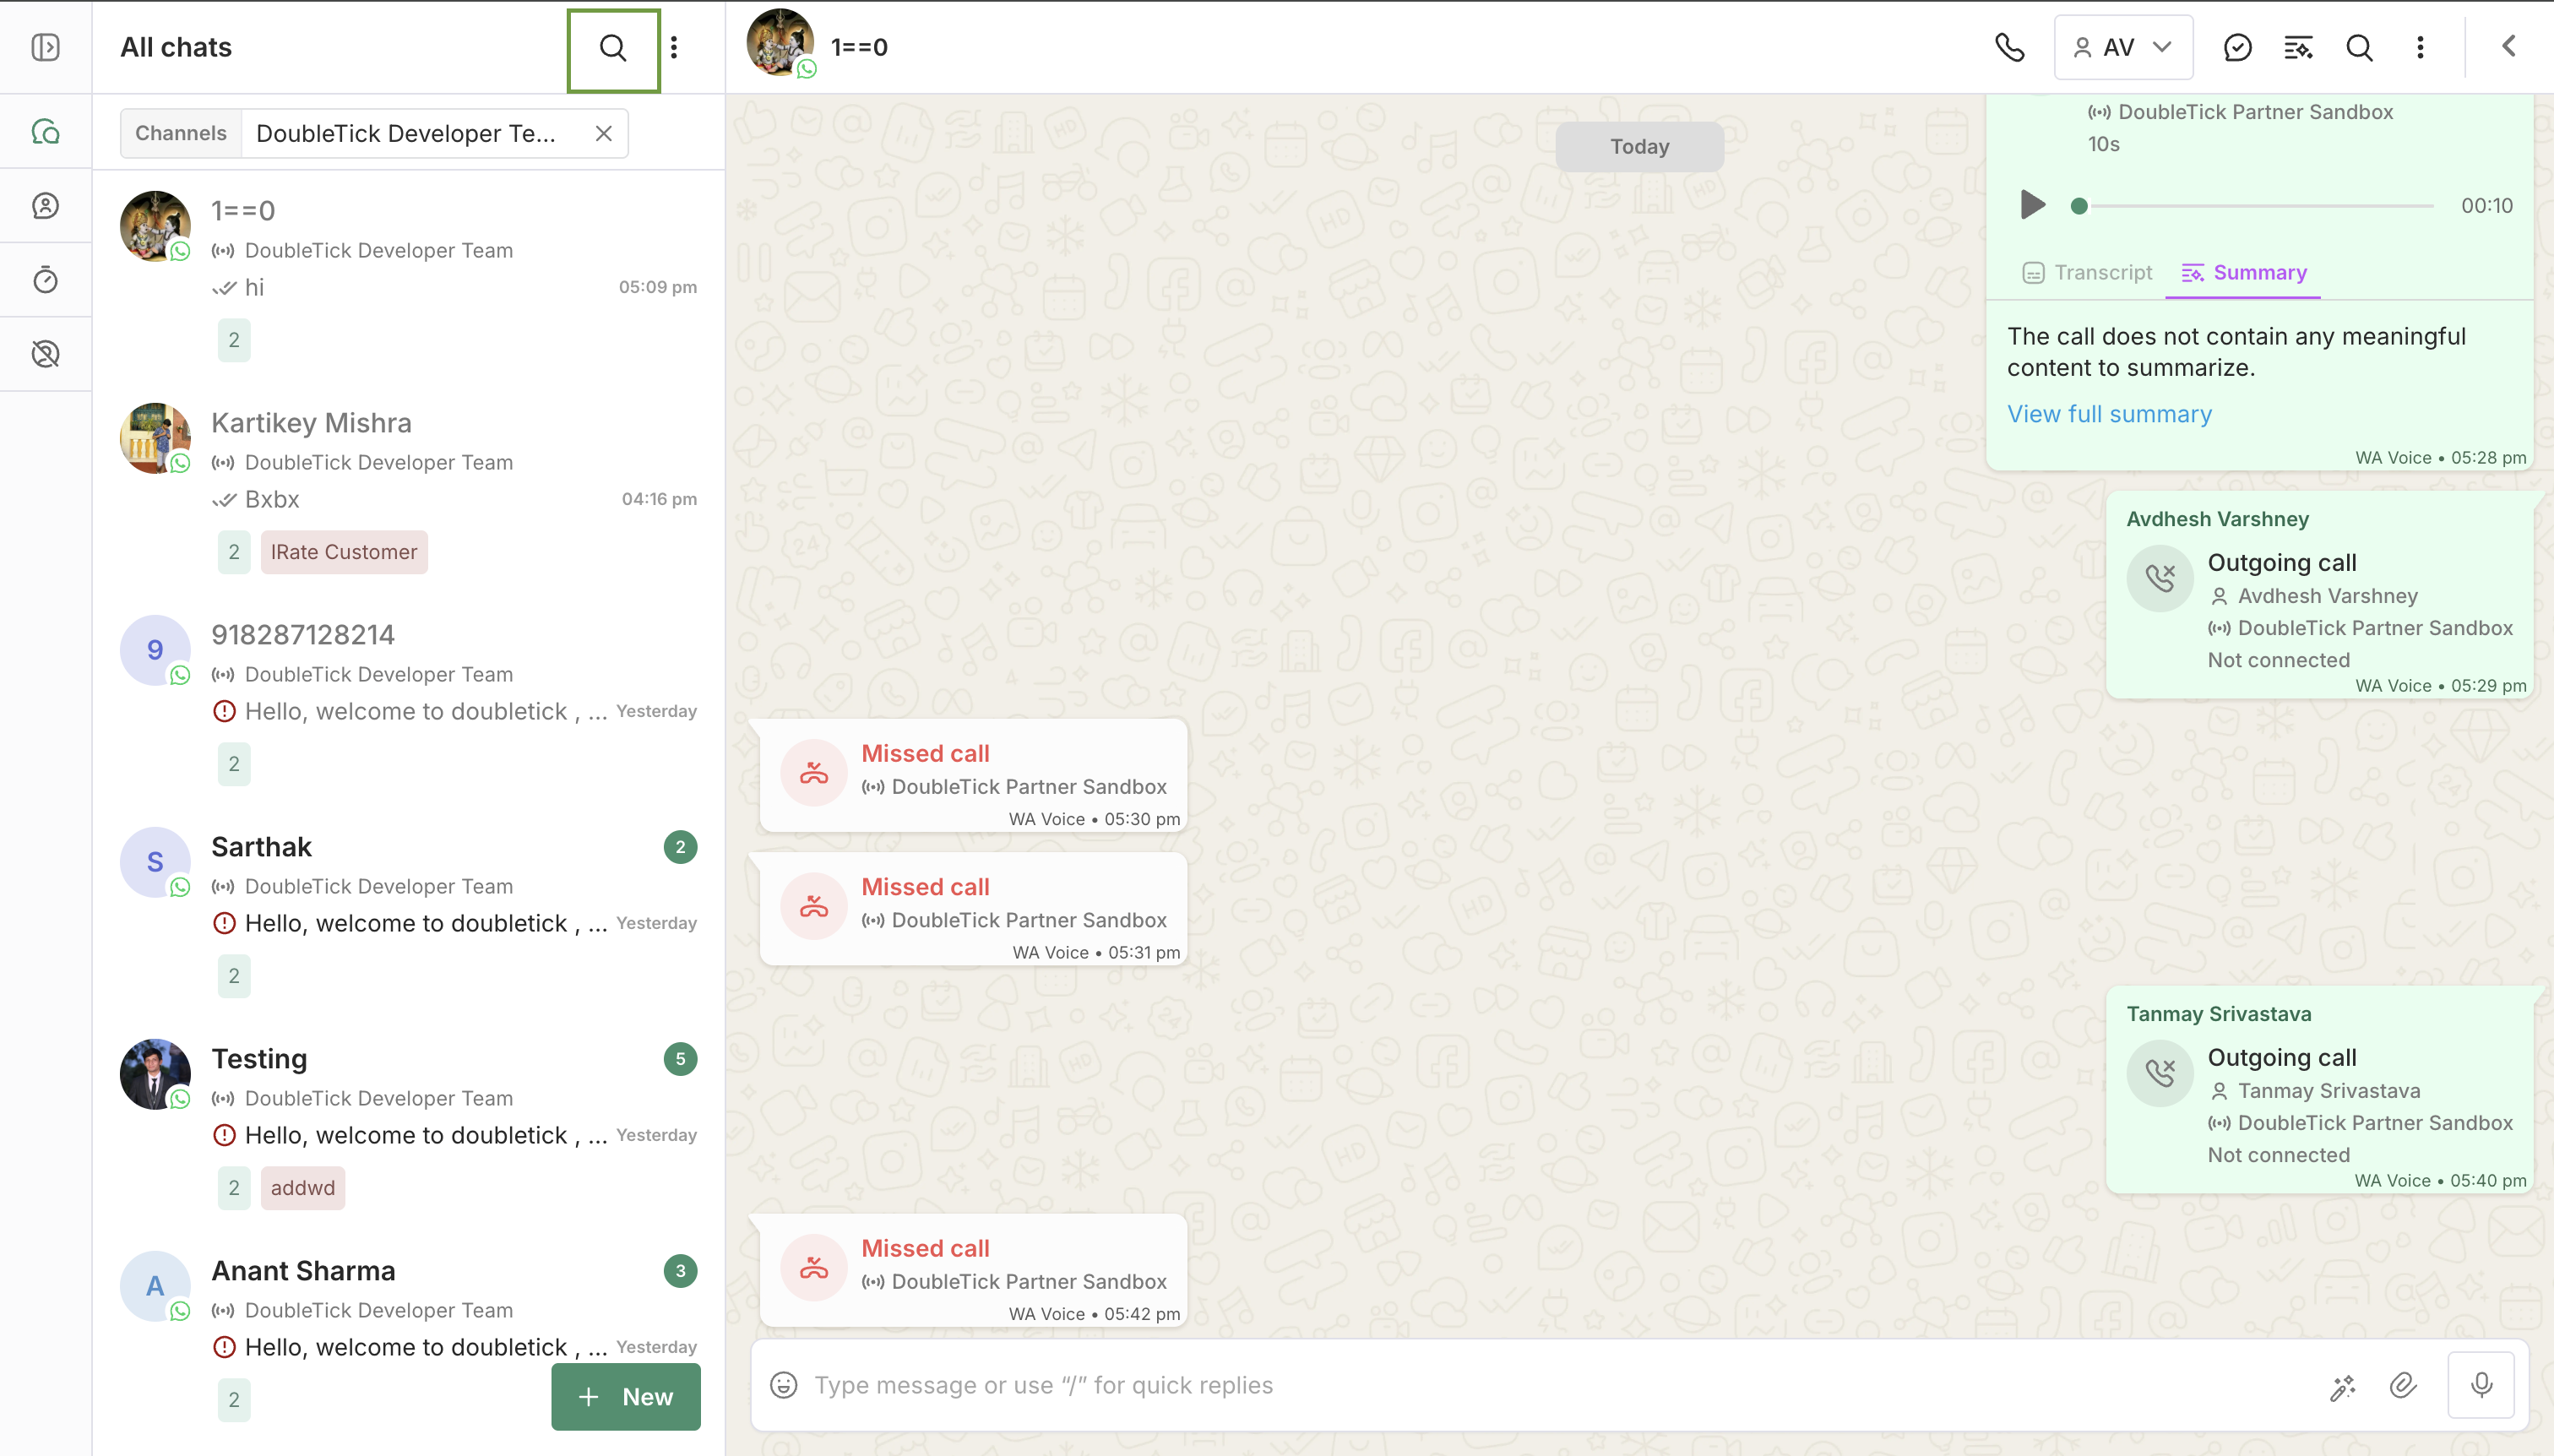Click unread badge 3 on Anant Sharma chat

pyautogui.click(x=680, y=1271)
